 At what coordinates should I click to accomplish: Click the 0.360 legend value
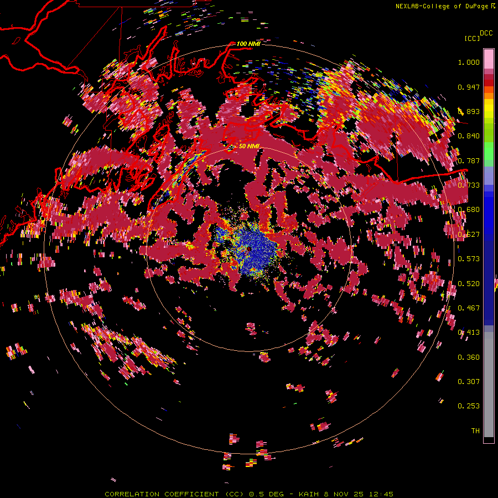469,357
